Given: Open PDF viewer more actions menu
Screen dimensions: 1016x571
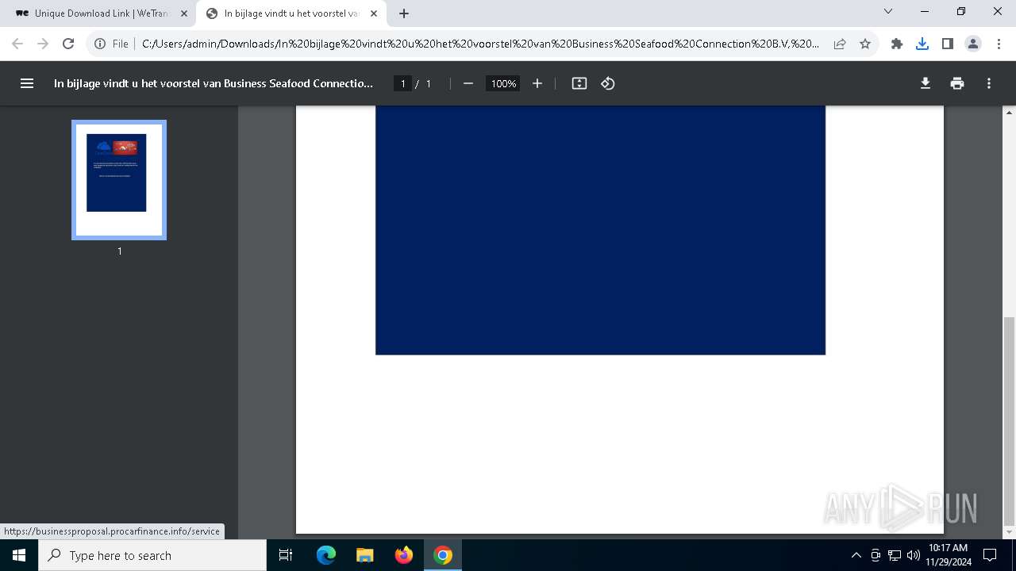Looking at the screenshot, I should (989, 83).
